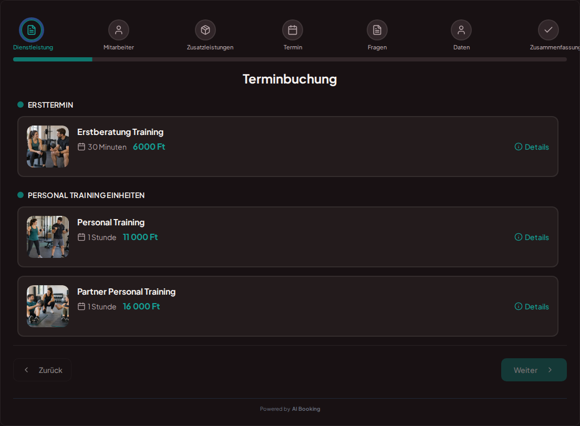Click the Dienstleistung step label
The width and height of the screenshot is (580, 426).
(x=33, y=47)
